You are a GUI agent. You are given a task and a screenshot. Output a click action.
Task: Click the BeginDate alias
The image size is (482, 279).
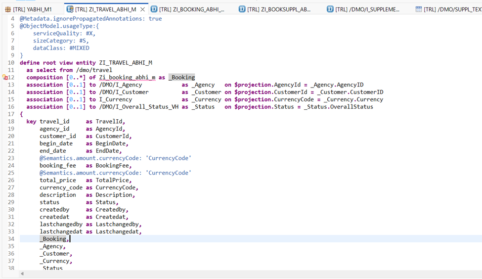110,143
